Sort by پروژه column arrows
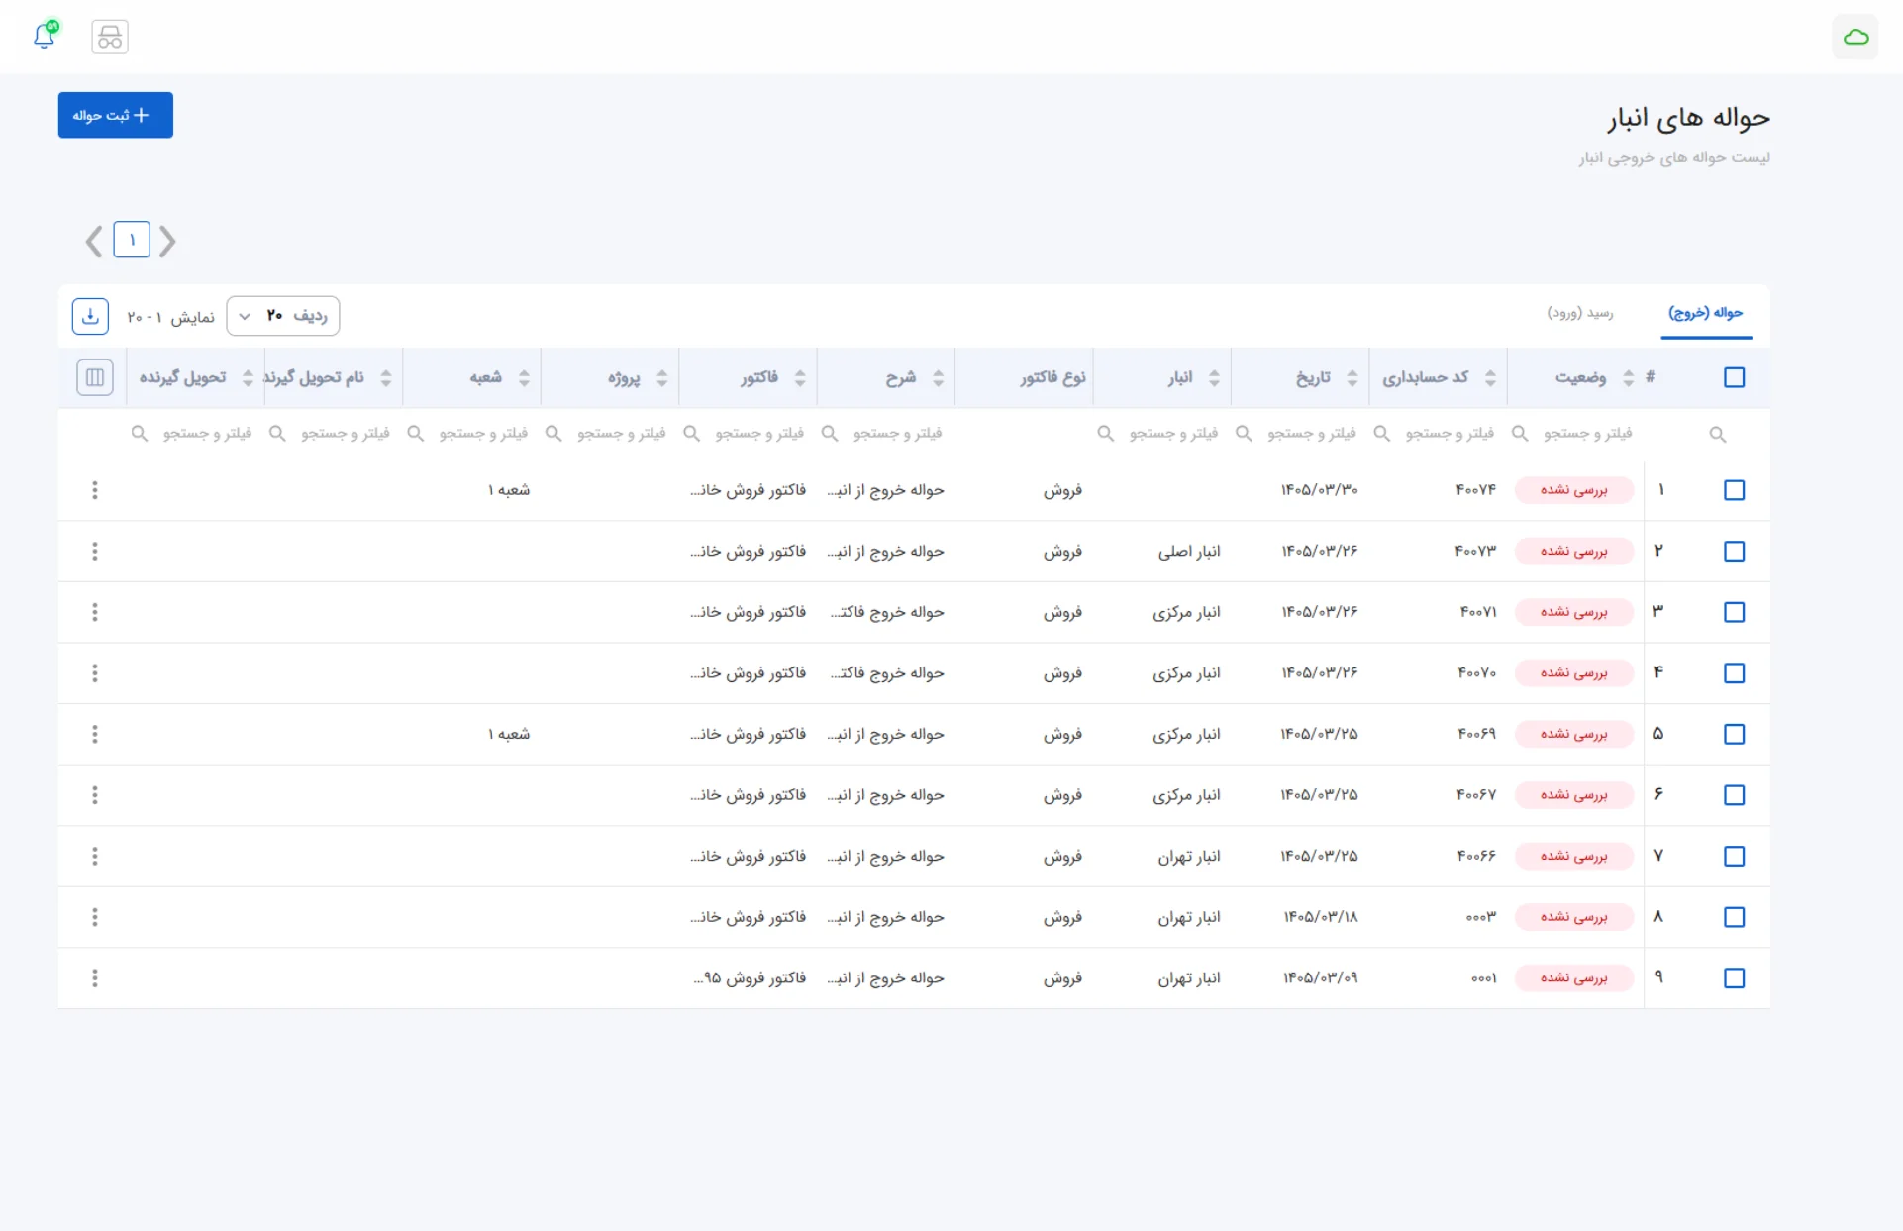Image resolution: width=1903 pixels, height=1231 pixels. coord(662,377)
